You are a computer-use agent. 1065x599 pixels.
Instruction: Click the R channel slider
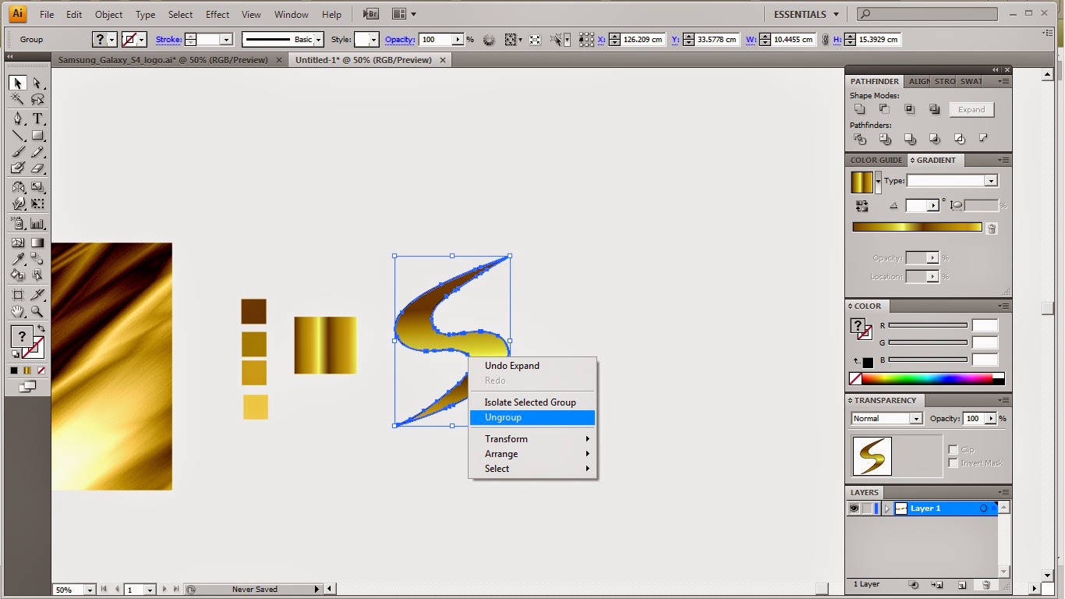tap(928, 325)
